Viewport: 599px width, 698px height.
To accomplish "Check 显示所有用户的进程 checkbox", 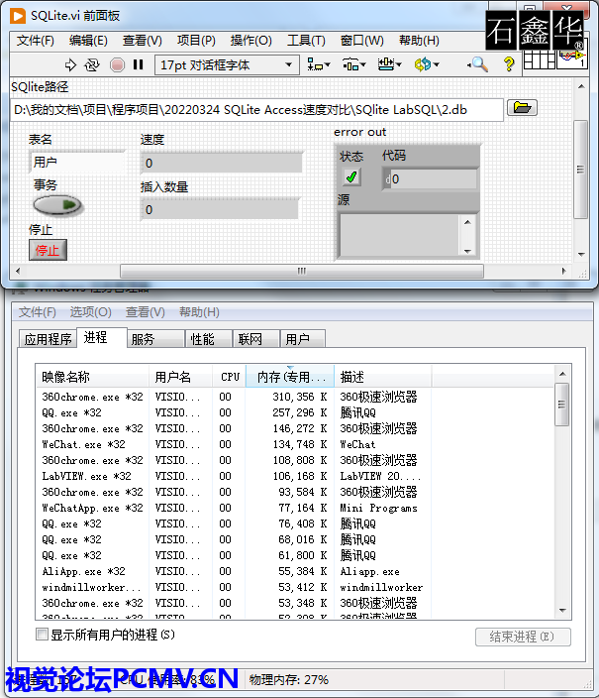I will [42, 634].
